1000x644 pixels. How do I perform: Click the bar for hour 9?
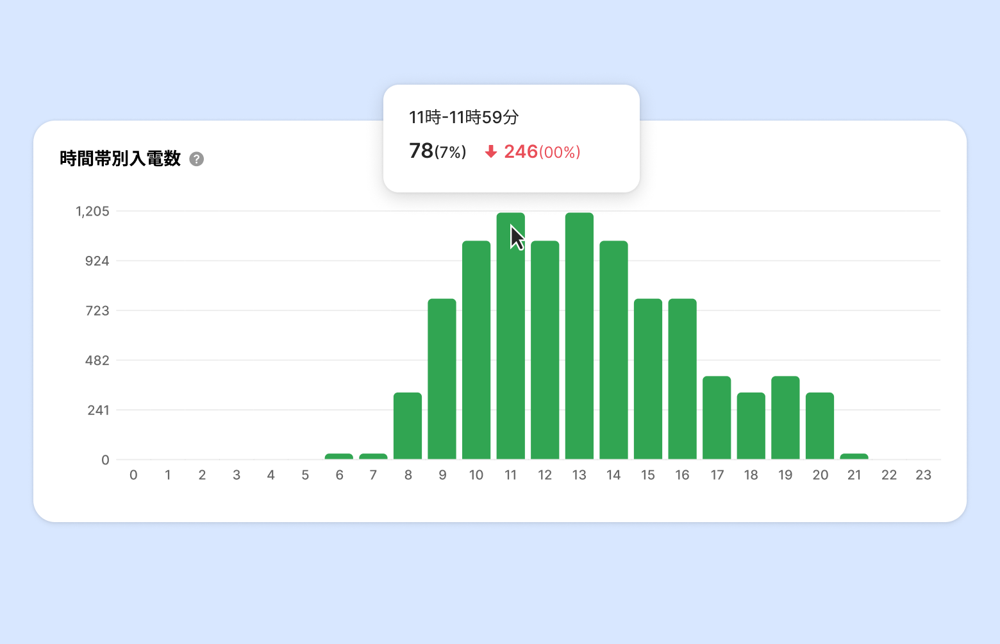click(442, 379)
